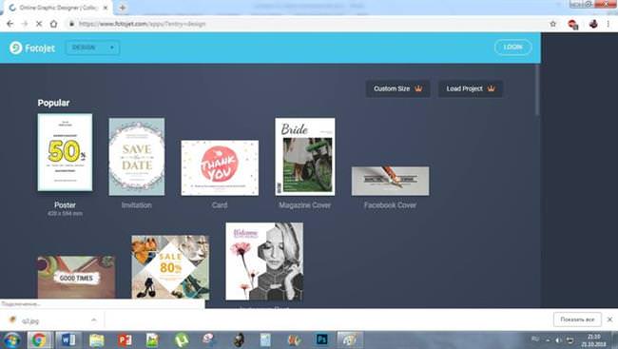Click the page vertical scrollbar
Screen dimensions: 618x349
coord(537,90)
